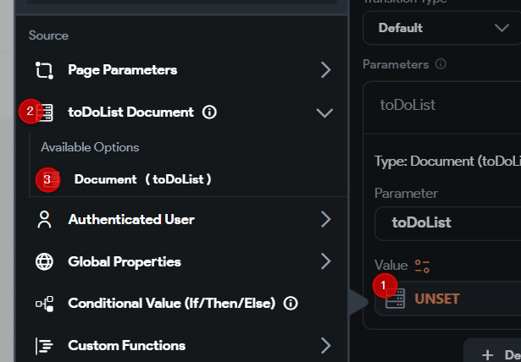Expand the Global Properties chevron
The height and width of the screenshot is (362, 521).
point(325,261)
